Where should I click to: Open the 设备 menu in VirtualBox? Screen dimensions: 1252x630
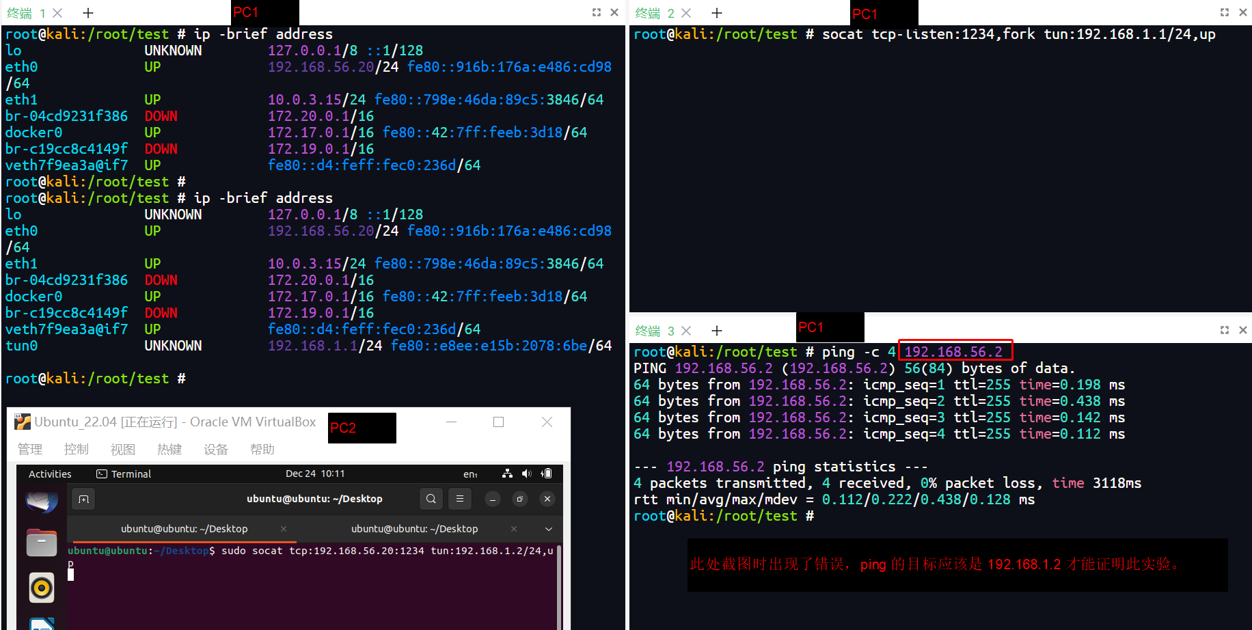tap(215, 450)
